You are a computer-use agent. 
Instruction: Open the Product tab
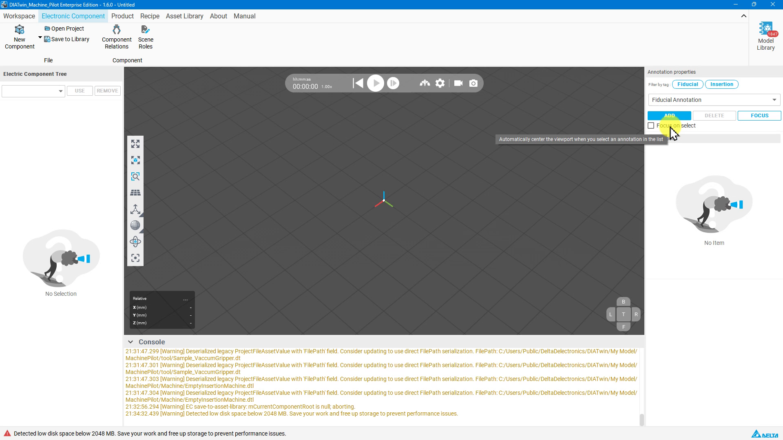(122, 16)
